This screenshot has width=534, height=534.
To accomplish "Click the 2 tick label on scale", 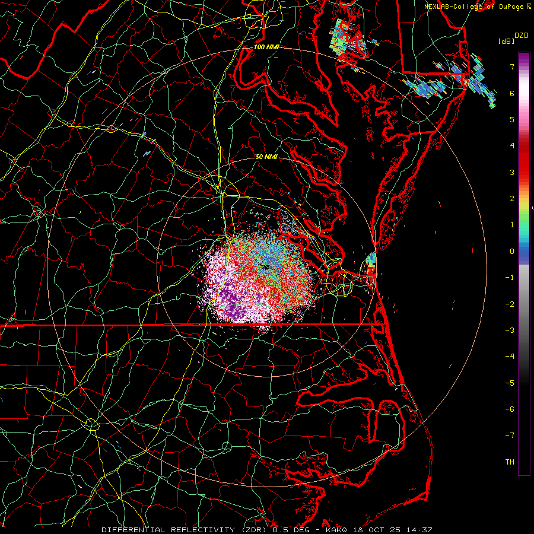I will tap(512, 199).
